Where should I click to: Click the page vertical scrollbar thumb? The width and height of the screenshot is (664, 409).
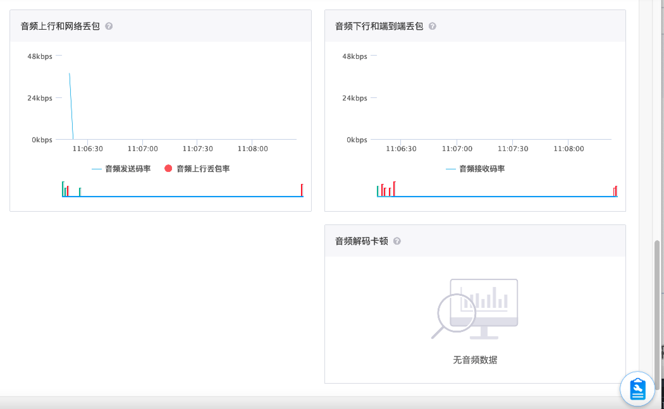[x=657, y=314]
